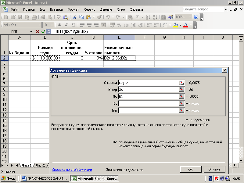
Task: Click the Print icon in toolbar
Action: 43,17
